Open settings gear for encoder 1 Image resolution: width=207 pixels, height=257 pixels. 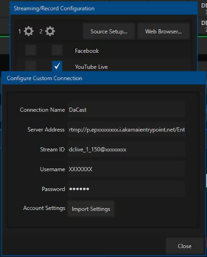tap(29, 31)
